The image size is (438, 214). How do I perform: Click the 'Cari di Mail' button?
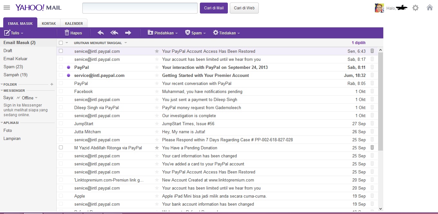tap(214, 8)
